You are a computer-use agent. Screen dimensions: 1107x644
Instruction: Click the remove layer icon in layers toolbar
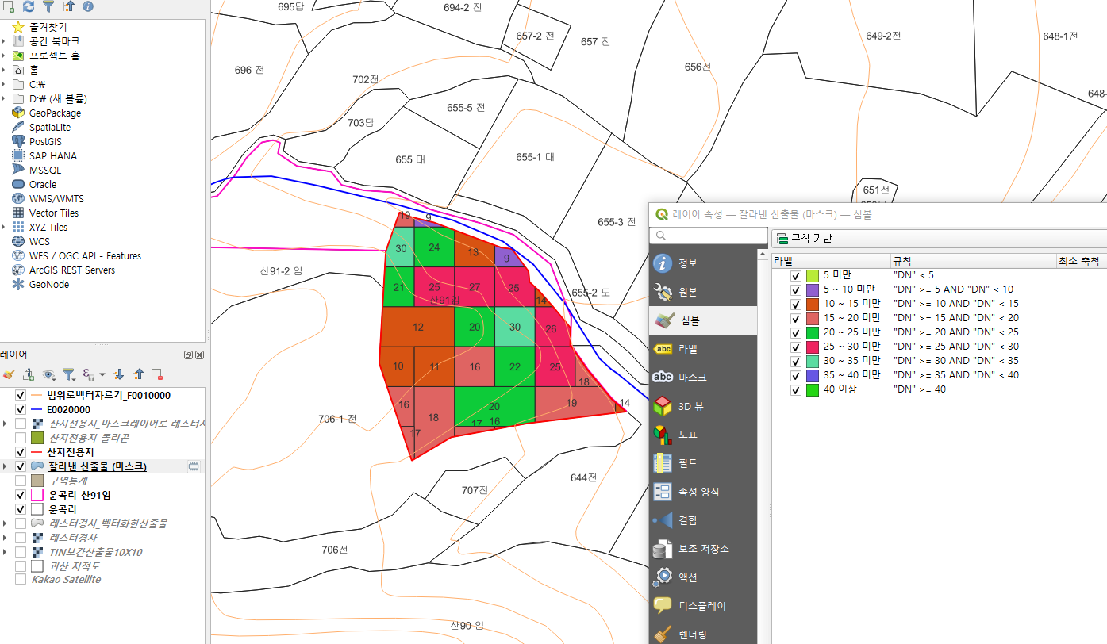[x=157, y=374]
